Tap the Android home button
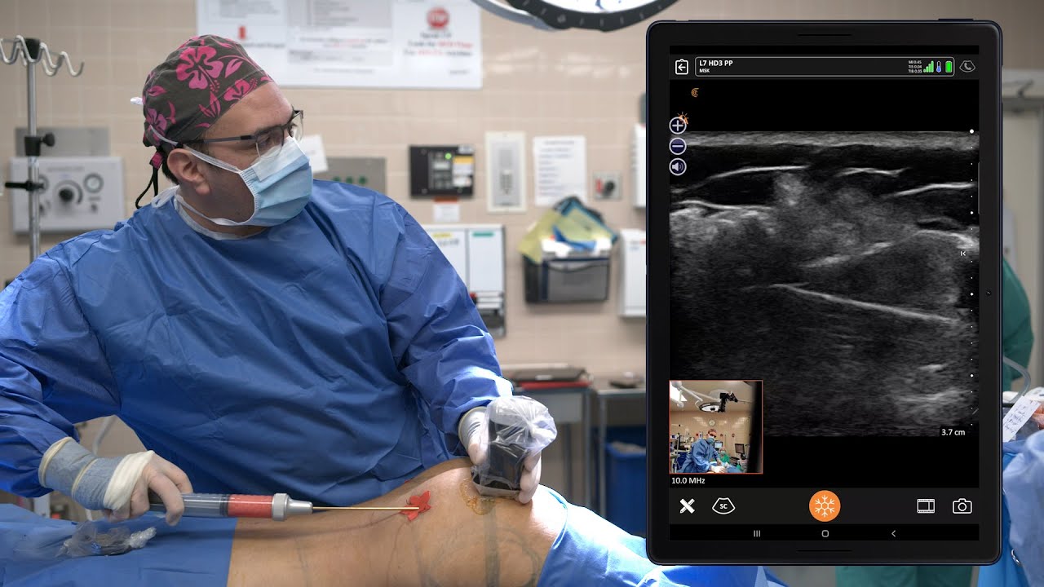1044x587 pixels. [825, 533]
